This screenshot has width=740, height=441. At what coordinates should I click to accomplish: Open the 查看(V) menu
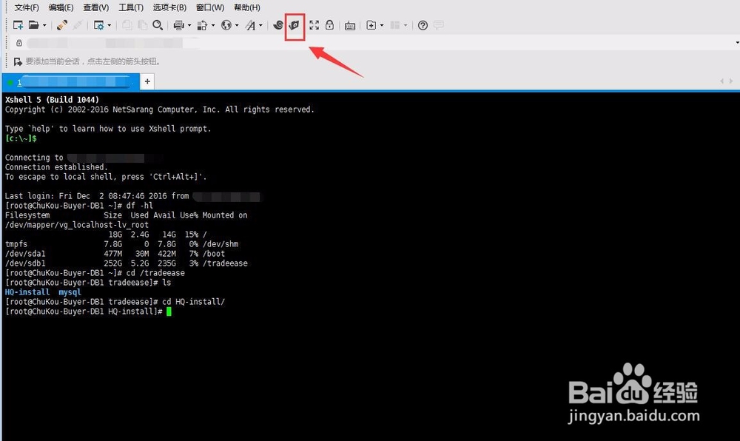coord(95,7)
